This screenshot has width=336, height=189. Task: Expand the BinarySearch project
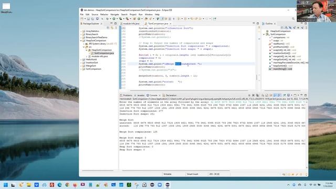(81, 34)
